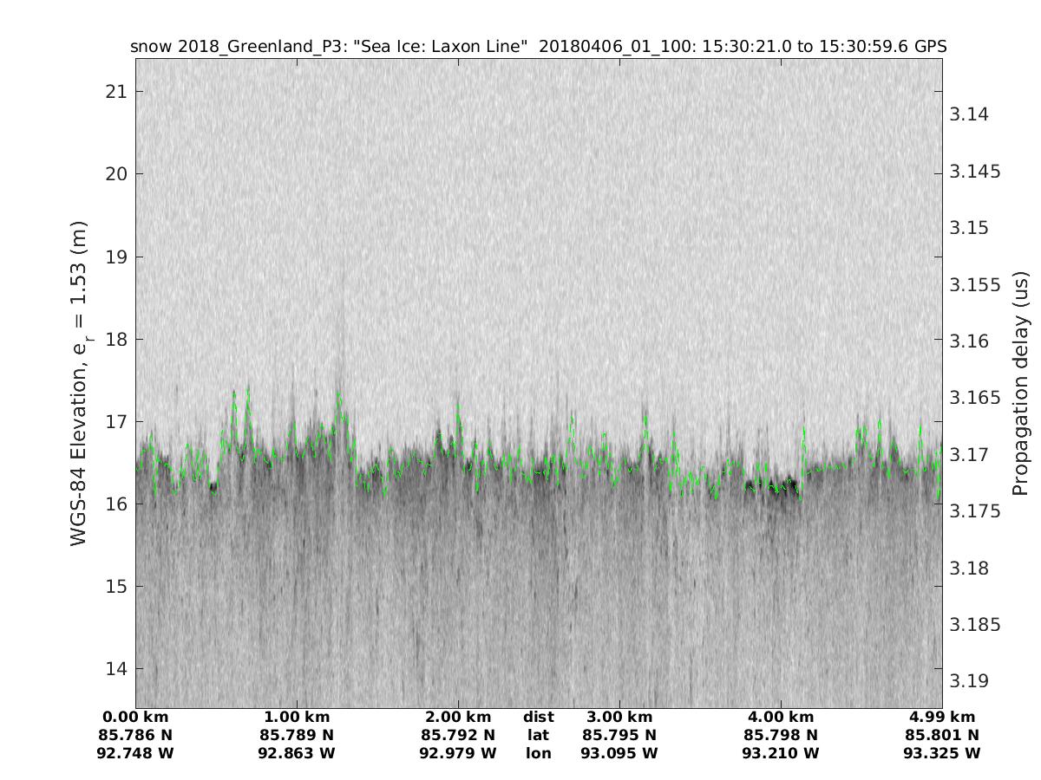Click the 92.748 W longitude label
1041x780 pixels.
coord(135,753)
